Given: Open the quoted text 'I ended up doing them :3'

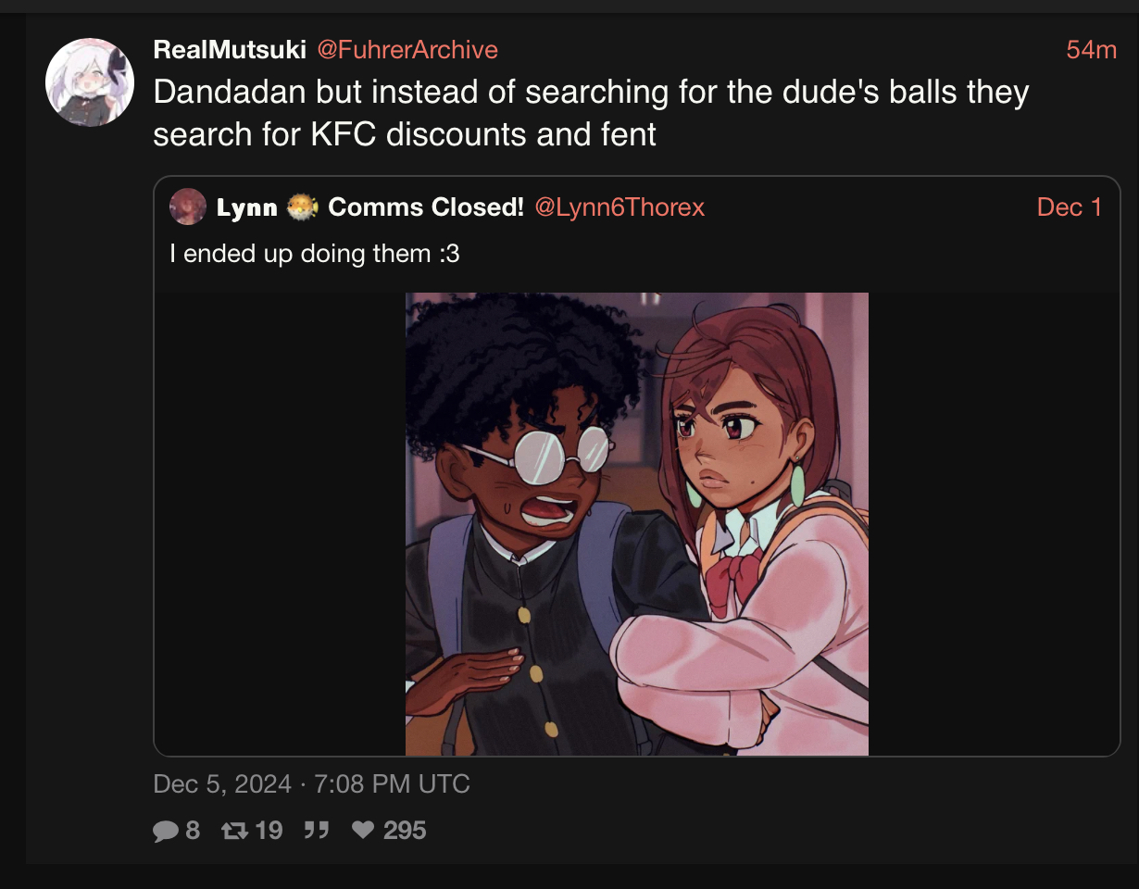Looking at the screenshot, I should 315,253.
